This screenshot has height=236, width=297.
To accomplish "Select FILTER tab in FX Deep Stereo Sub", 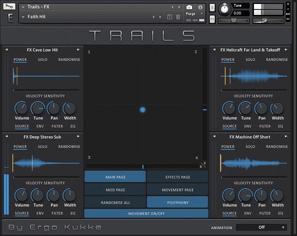I will (x=57, y=213).
